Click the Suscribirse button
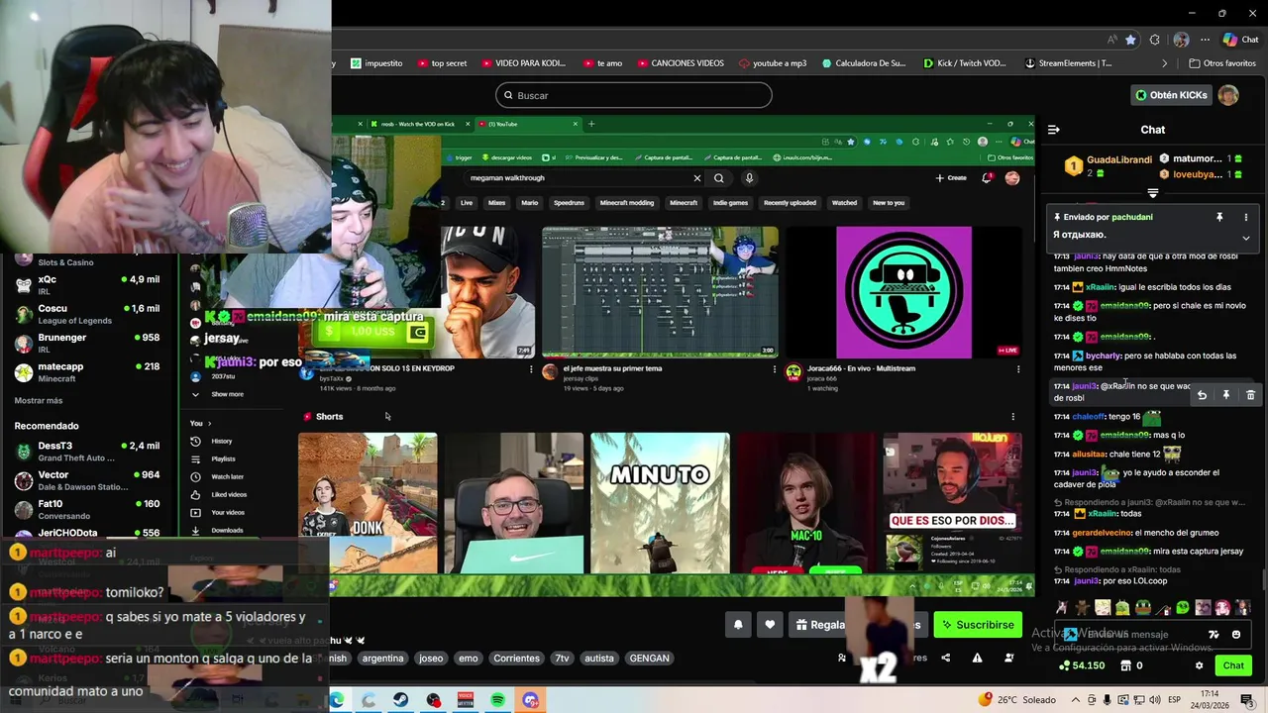Screen dimensions: 1268x713 coord(978,625)
